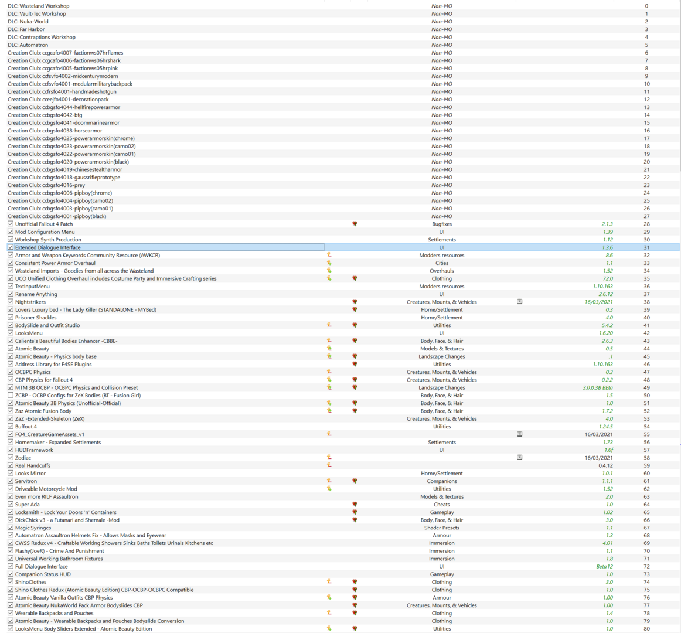Click the heart icon on Locksmith row
Image resolution: width=681 pixels, height=633 pixels.
(355, 512)
